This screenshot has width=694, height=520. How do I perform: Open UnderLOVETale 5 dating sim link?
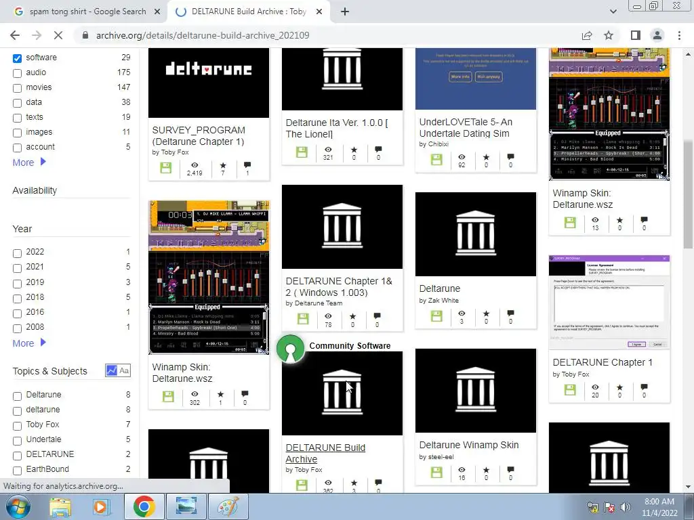tap(466, 127)
